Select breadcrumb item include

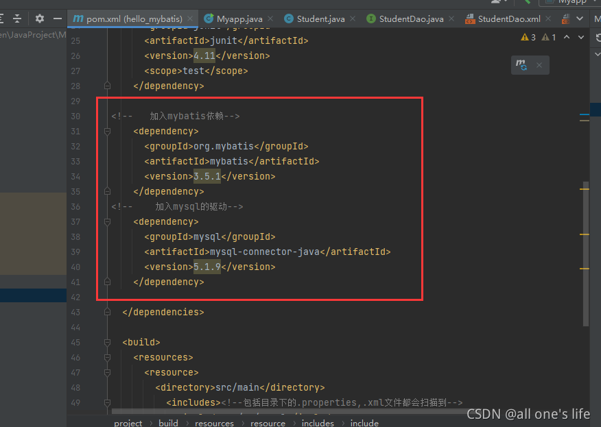click(364, 423)
